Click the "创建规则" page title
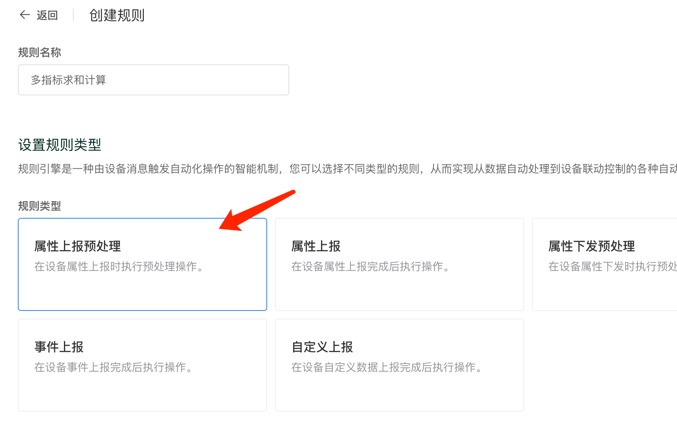The width and height of the screenshot is (677, 421). 117,16
